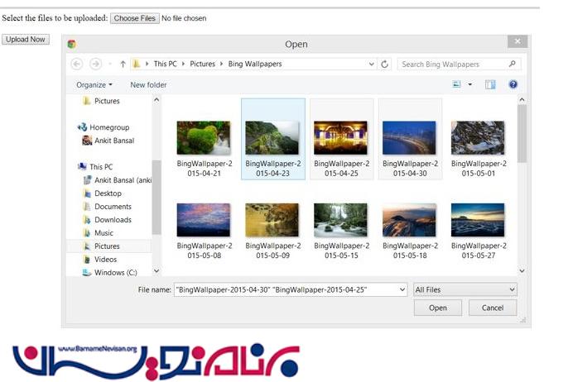
Task: Click the File name text field
Action: [x=286, y=289]
